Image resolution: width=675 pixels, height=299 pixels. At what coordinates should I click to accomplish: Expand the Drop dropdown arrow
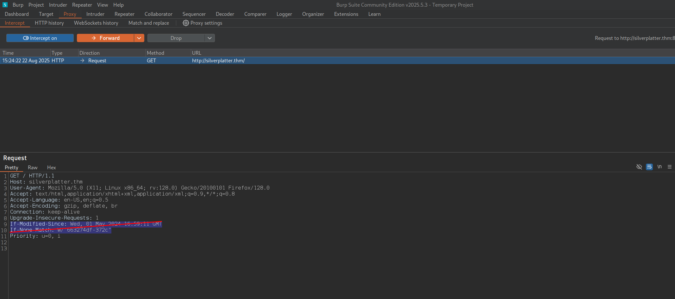point(209,38)
